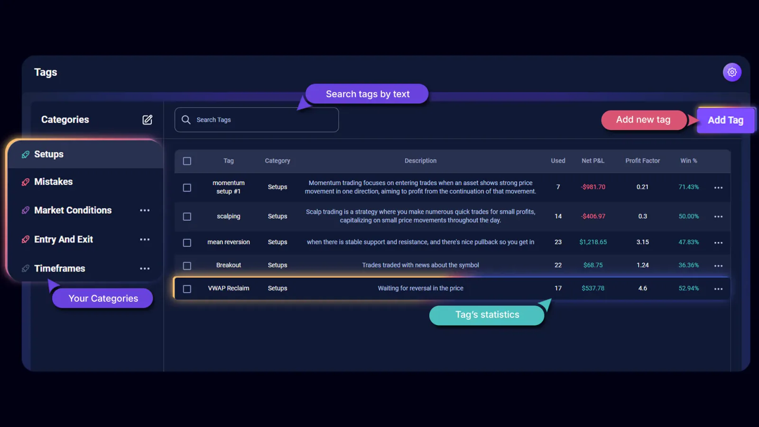Screen dimensions: 759x427
Task: Select the checkbox on the momentum setup #1 row
Action: pyautogui.click(x=187, y=187)
